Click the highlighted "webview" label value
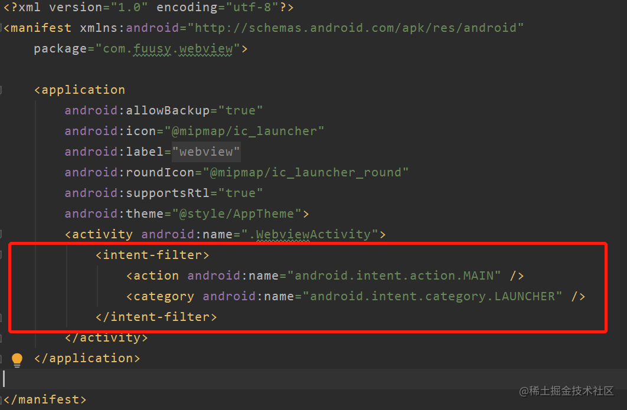 point(206,152)
